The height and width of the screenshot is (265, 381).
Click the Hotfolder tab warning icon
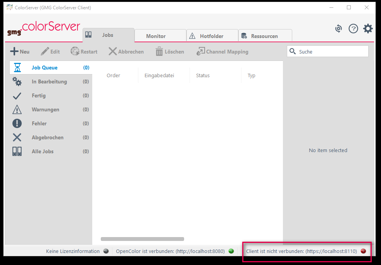tap(192, 36)
